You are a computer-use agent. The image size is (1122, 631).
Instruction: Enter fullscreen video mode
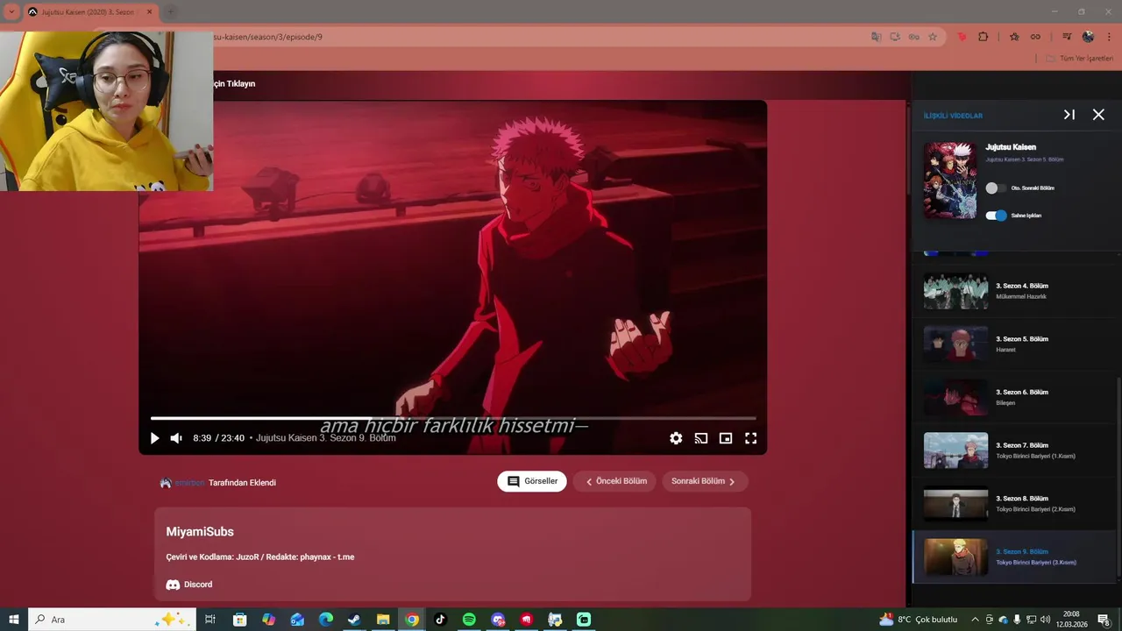(751, 438)
